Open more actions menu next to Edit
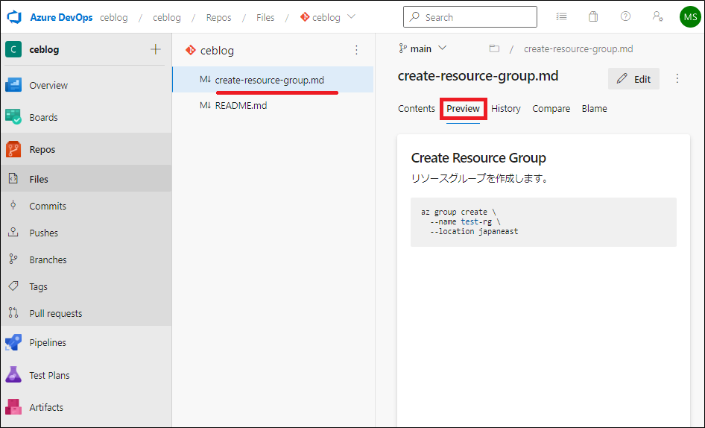Screen dimensions: 705x428 pyautogui.click(x=677, y=79)
